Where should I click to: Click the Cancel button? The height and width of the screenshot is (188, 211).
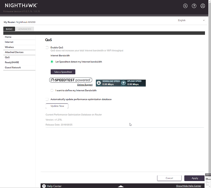point(169,178)
